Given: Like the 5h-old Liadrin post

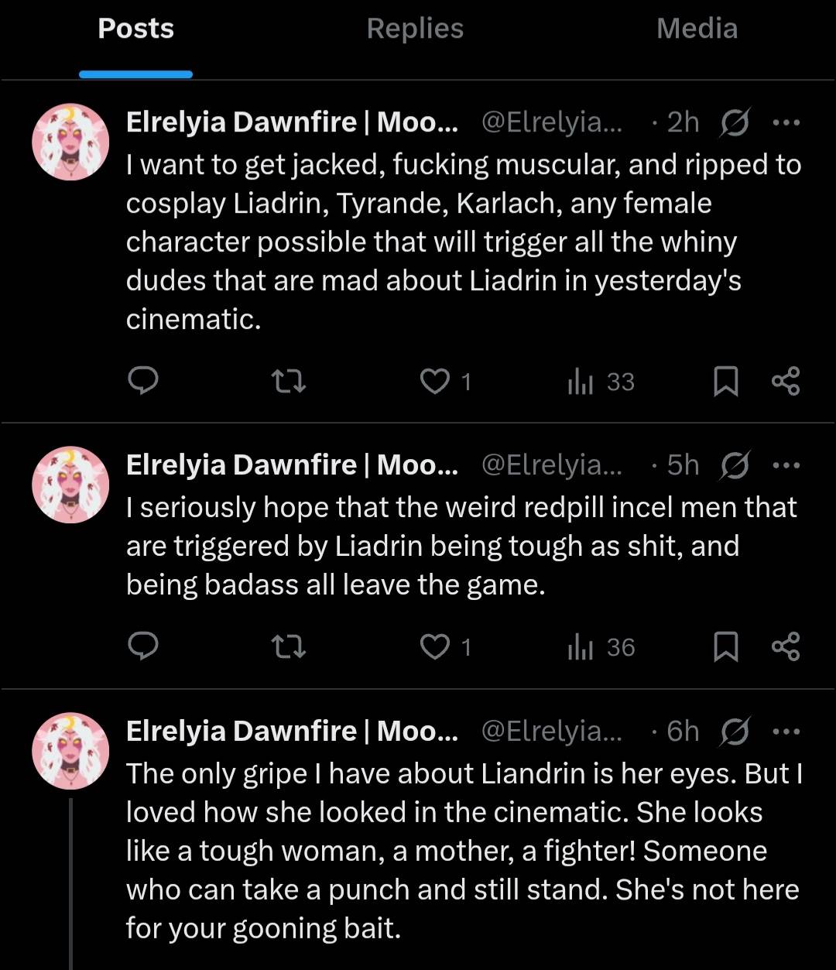Looking at the screenshot, I should pos(435,646).
